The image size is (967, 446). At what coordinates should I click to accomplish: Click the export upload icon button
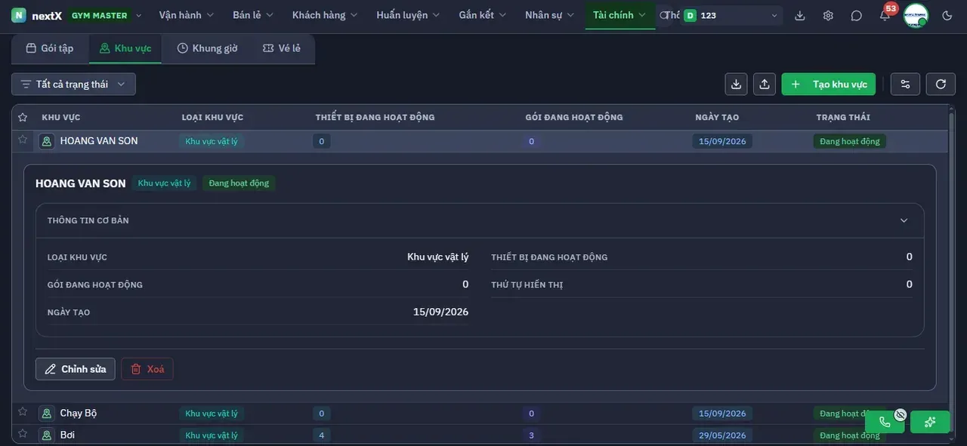[765, 84]
